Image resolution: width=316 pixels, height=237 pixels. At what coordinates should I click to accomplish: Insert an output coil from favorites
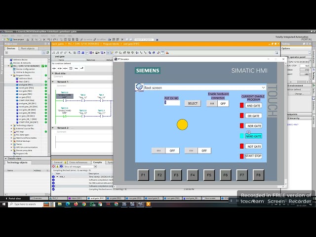[65, 68]
